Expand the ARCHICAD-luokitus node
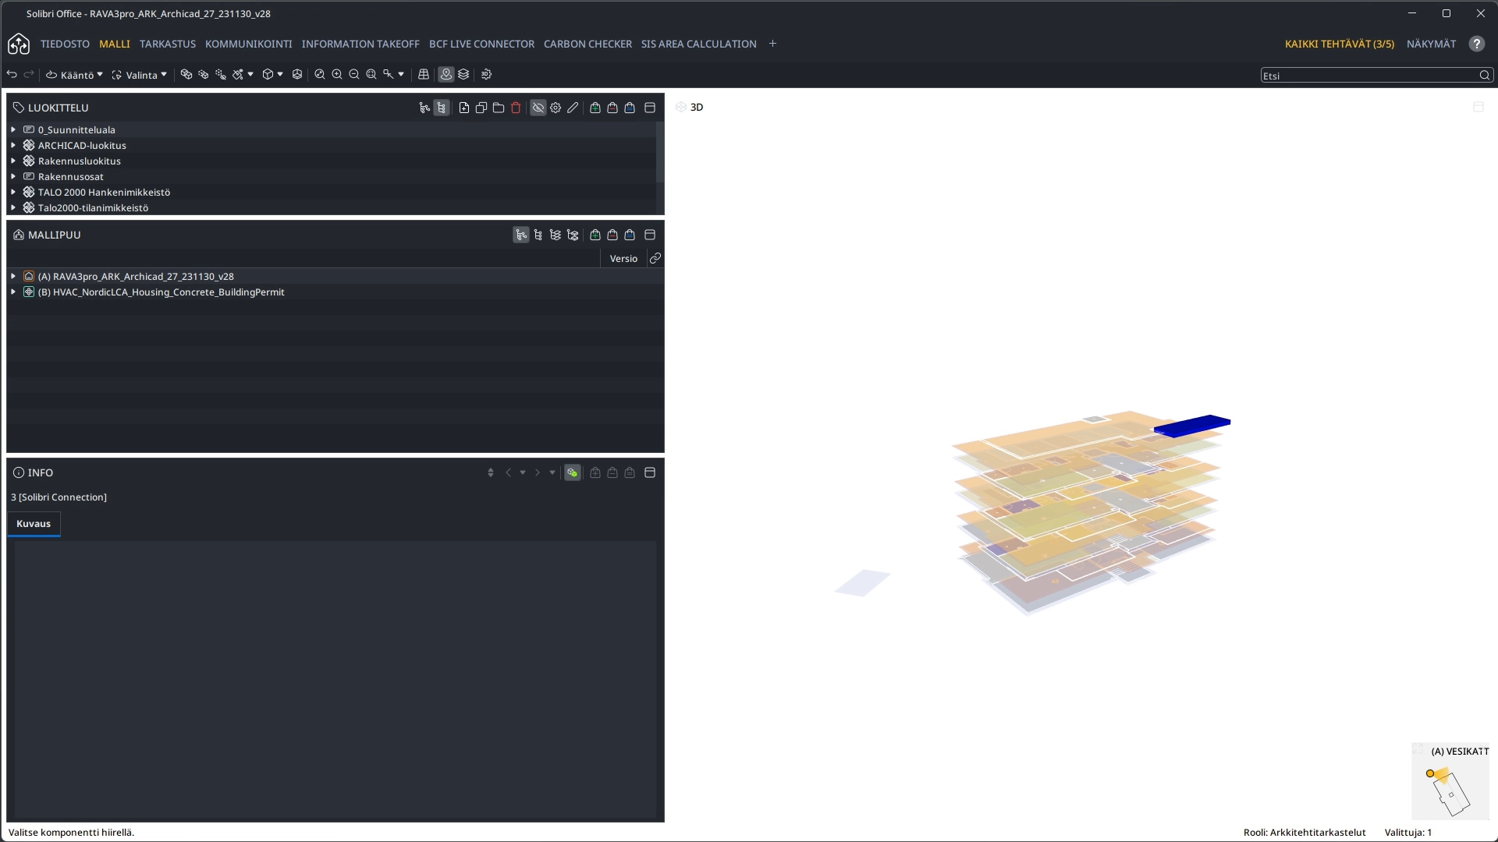This screenshot has width=1498, height=842. pos(13,146)
